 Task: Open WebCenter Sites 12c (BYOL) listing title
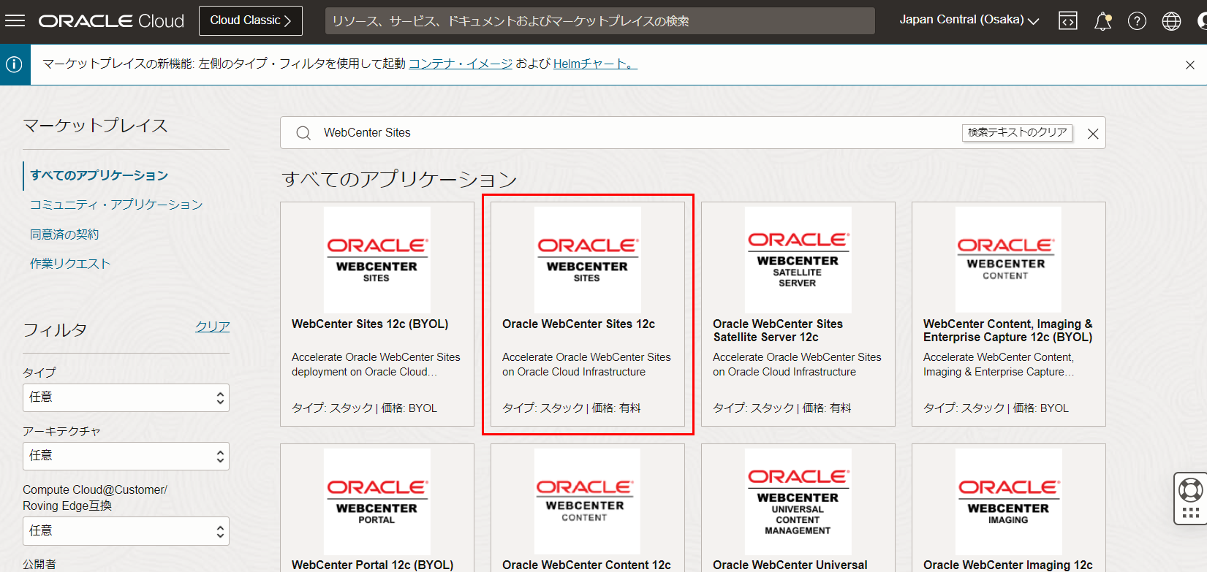coord(370,324)
